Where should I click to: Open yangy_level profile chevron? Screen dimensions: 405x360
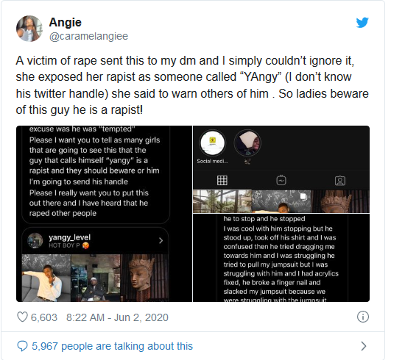click(161, 240)
